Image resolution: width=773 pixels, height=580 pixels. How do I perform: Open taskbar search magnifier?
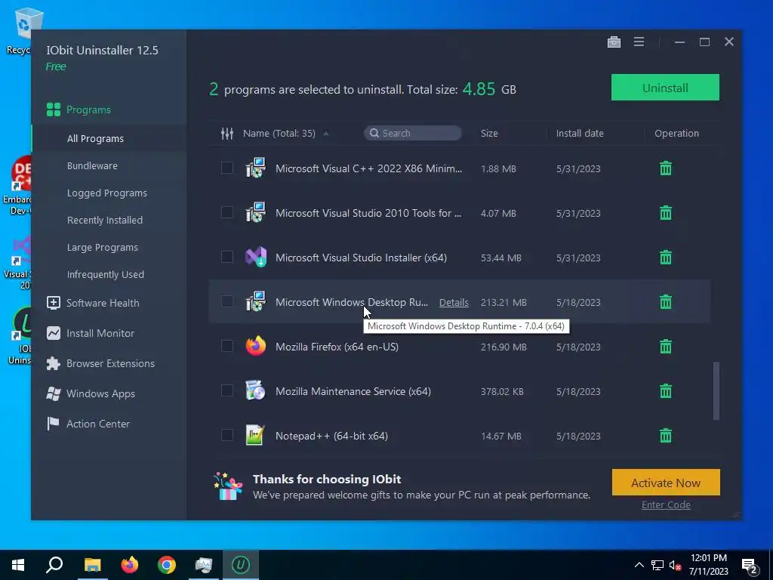tap(54, 565)
